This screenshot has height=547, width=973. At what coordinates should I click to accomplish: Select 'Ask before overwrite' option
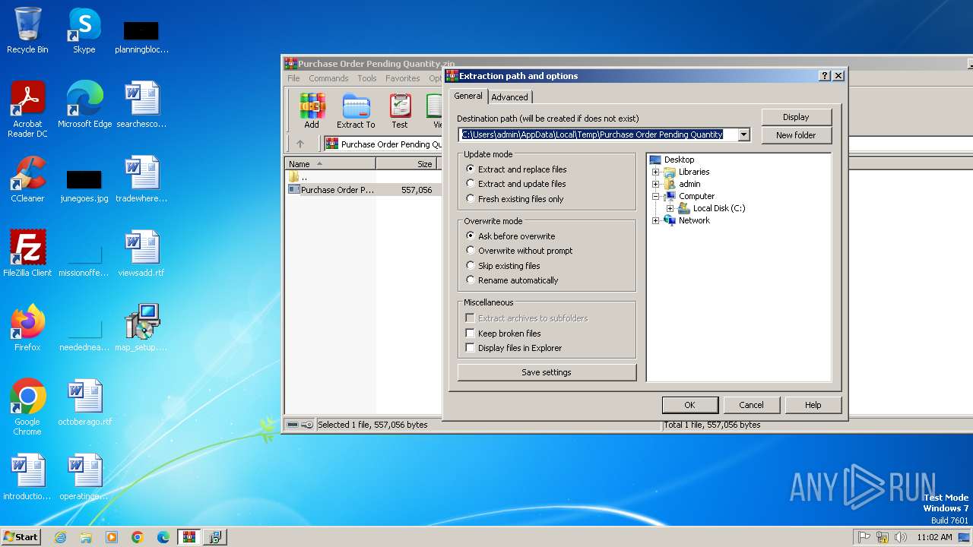511,236
